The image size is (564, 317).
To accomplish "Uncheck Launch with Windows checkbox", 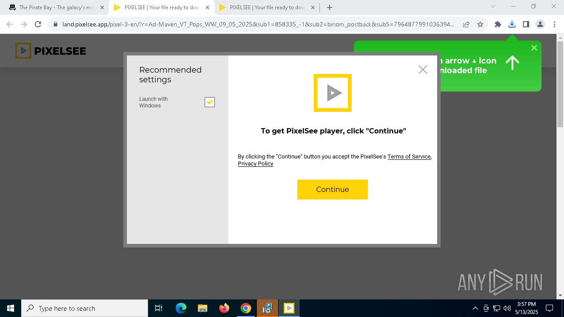I will pyautogui.click(x=210, y=102).
